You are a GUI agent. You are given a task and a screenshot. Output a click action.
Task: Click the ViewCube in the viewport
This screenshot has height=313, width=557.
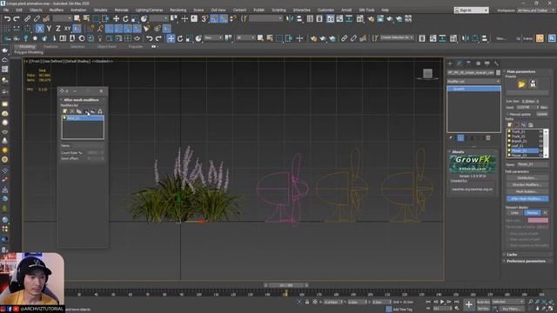[427, 73]
